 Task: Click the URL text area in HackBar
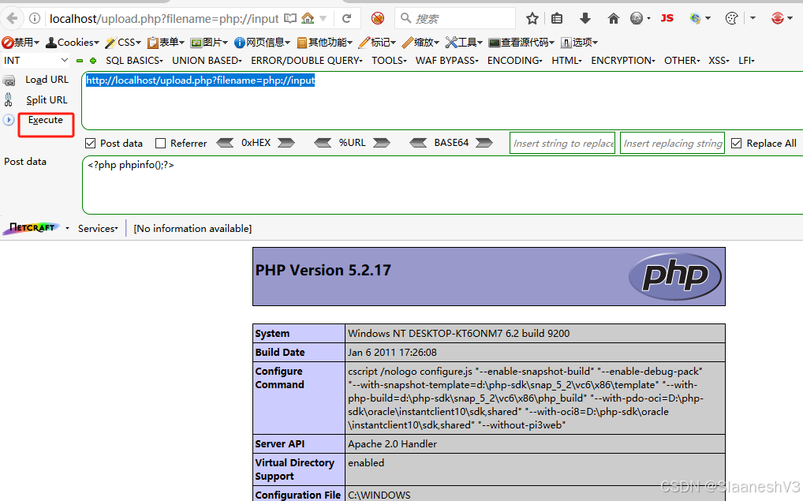tap(443, 100)
